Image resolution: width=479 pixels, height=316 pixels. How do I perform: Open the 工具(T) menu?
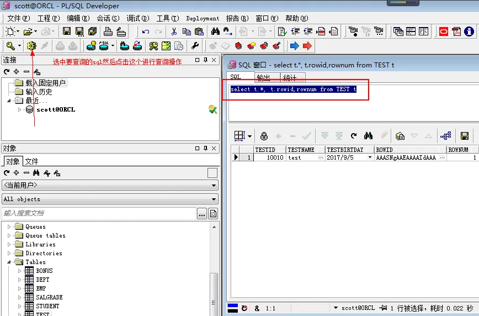click(x=165, y=18)
